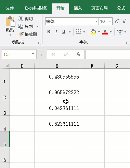Decrease font size with the small A

[125, 21]
